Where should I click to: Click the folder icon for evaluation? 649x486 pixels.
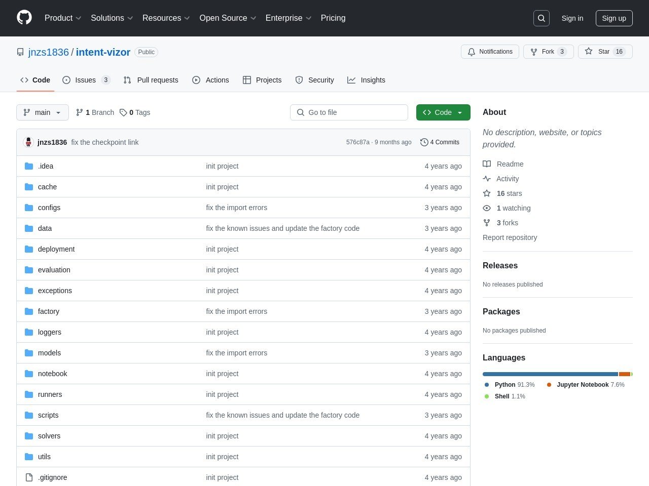pos(29,270)
